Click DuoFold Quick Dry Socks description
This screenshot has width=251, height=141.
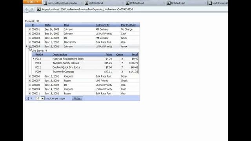66,67
